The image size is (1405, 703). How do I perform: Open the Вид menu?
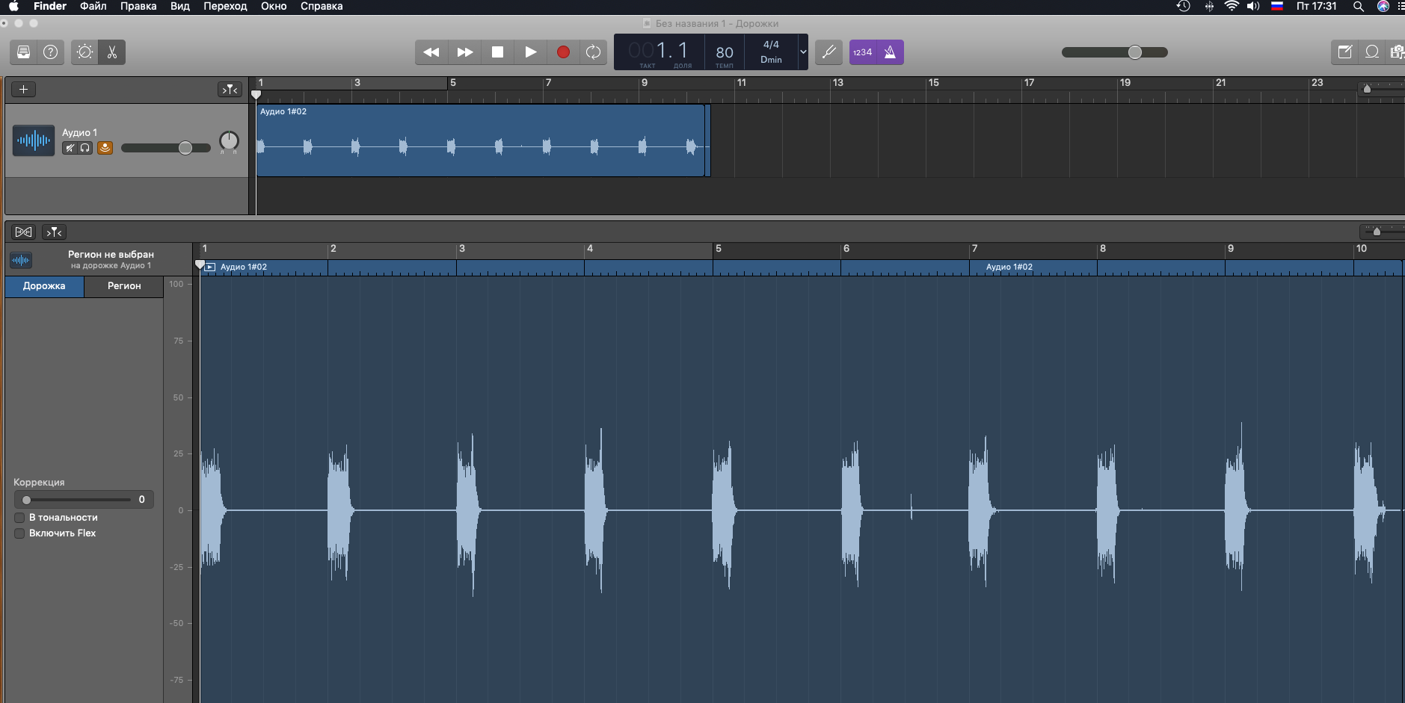click(180, 6)
